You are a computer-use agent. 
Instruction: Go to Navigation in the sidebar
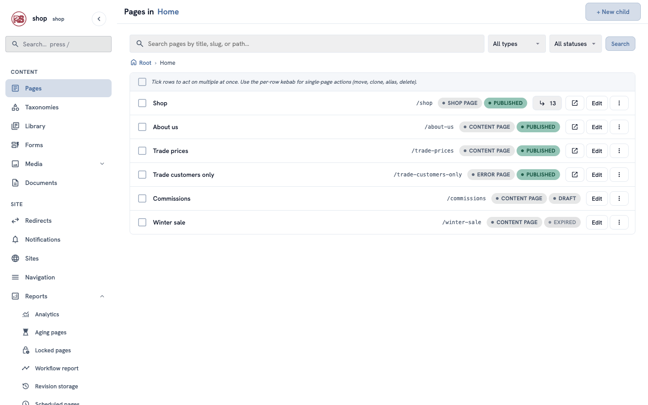click(x=58, y=277)
